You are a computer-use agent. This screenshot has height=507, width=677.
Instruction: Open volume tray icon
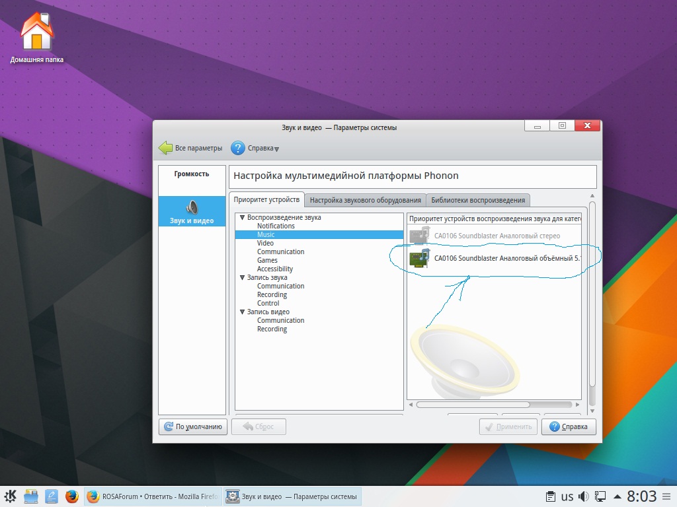click(584, 496)
